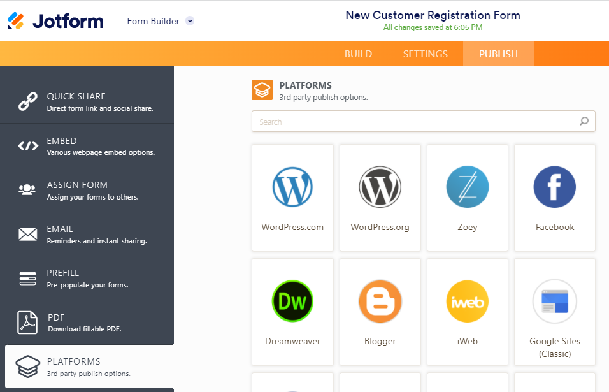Click the WordPress.org label
The image size is (609, 392).
(380, 228)
